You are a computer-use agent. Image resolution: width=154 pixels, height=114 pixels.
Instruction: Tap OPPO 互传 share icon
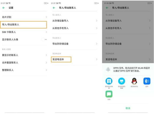(x=108, y=69)
